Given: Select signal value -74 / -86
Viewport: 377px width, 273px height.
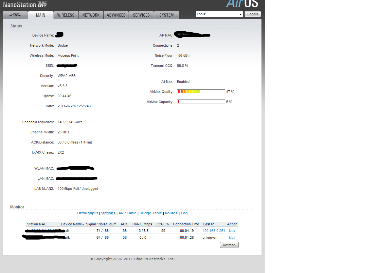Looking at the screenshot, I should pyautogui.click(x=102, y=231).
